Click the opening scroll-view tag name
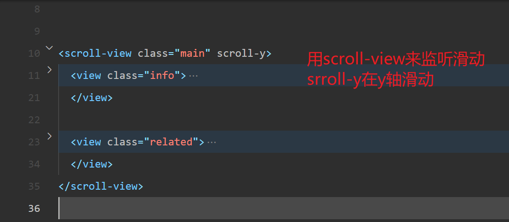This screenshot has width=509, height=222. click(98, 54)
